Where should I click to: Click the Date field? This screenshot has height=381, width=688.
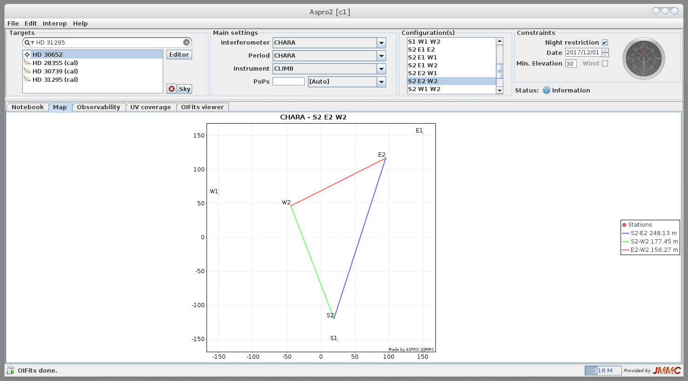(x=583, y=53)
